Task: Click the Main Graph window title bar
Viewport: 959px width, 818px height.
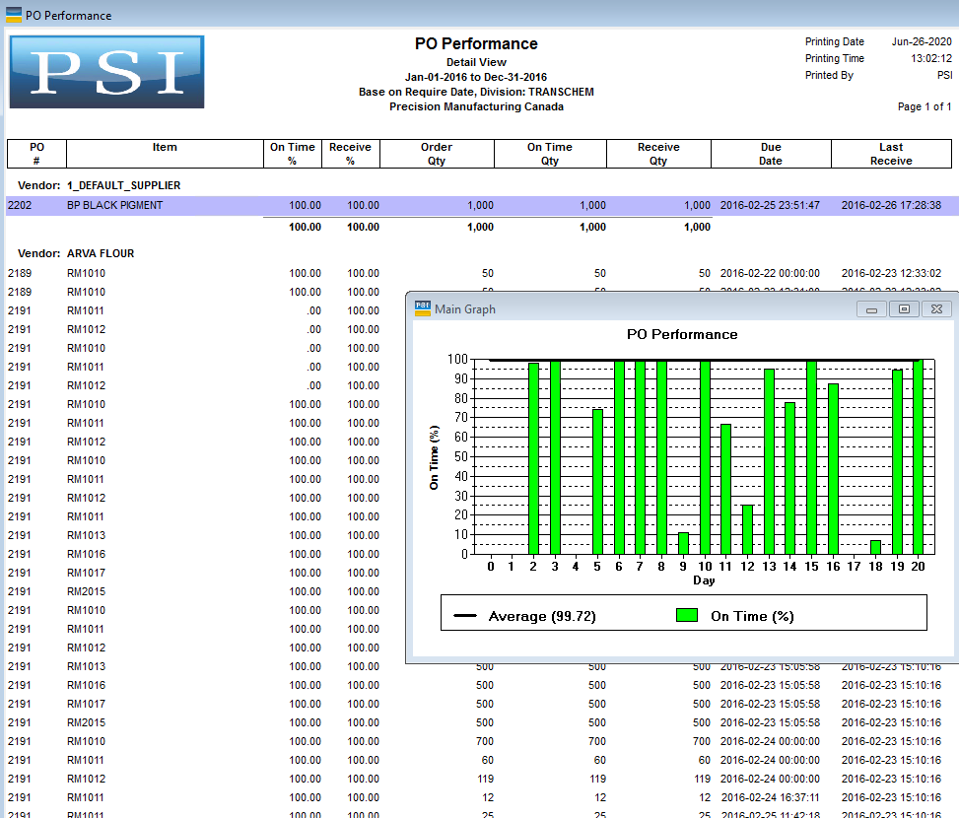Action: coord(641,309)
